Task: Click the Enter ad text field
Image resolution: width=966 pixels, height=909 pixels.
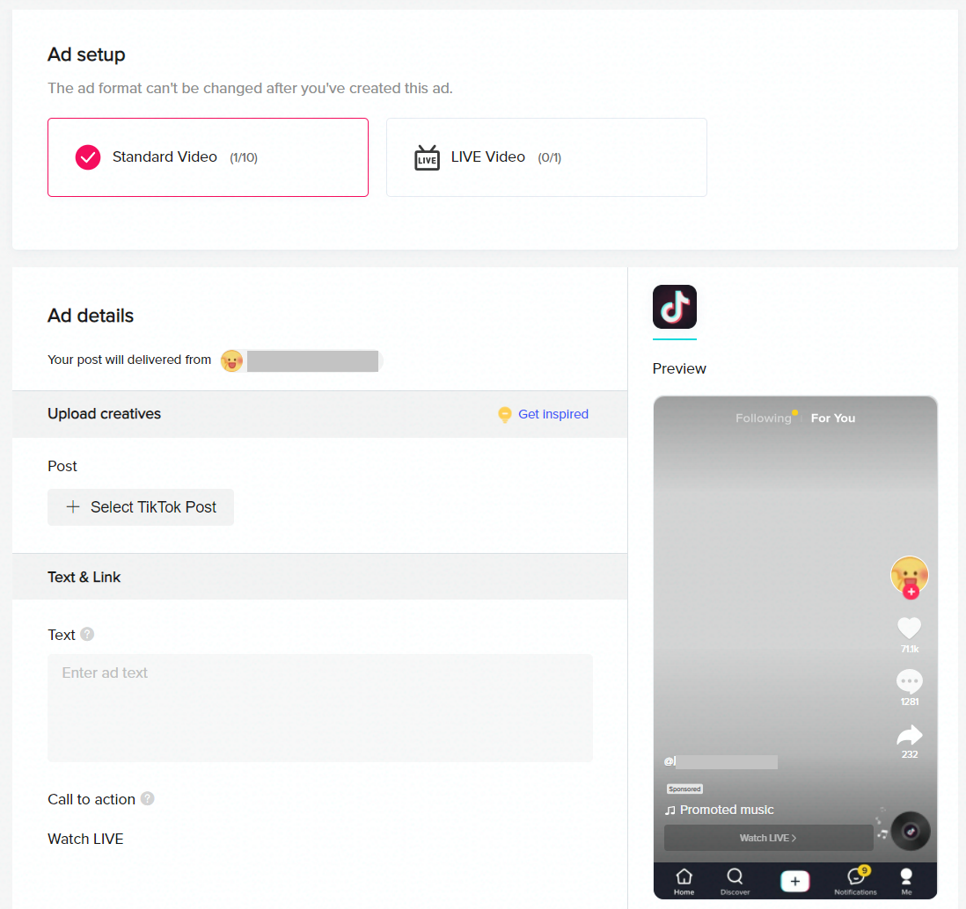Action: point(319,707)
